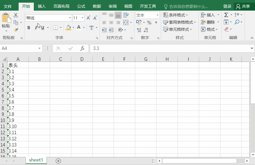Click the Paste clipboard icon
Image resolution: width=255 pixels, height=165 pixels.
coord(6,18)
